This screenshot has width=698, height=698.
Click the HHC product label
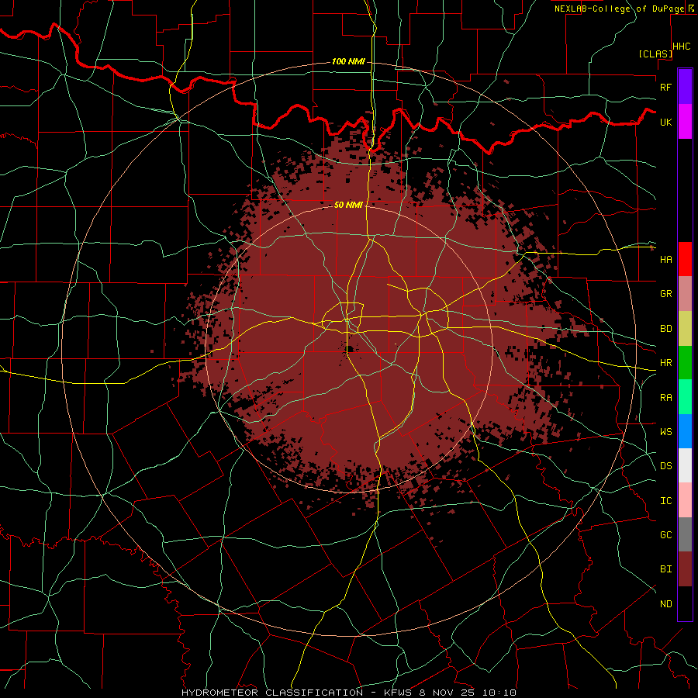[681, 47]
